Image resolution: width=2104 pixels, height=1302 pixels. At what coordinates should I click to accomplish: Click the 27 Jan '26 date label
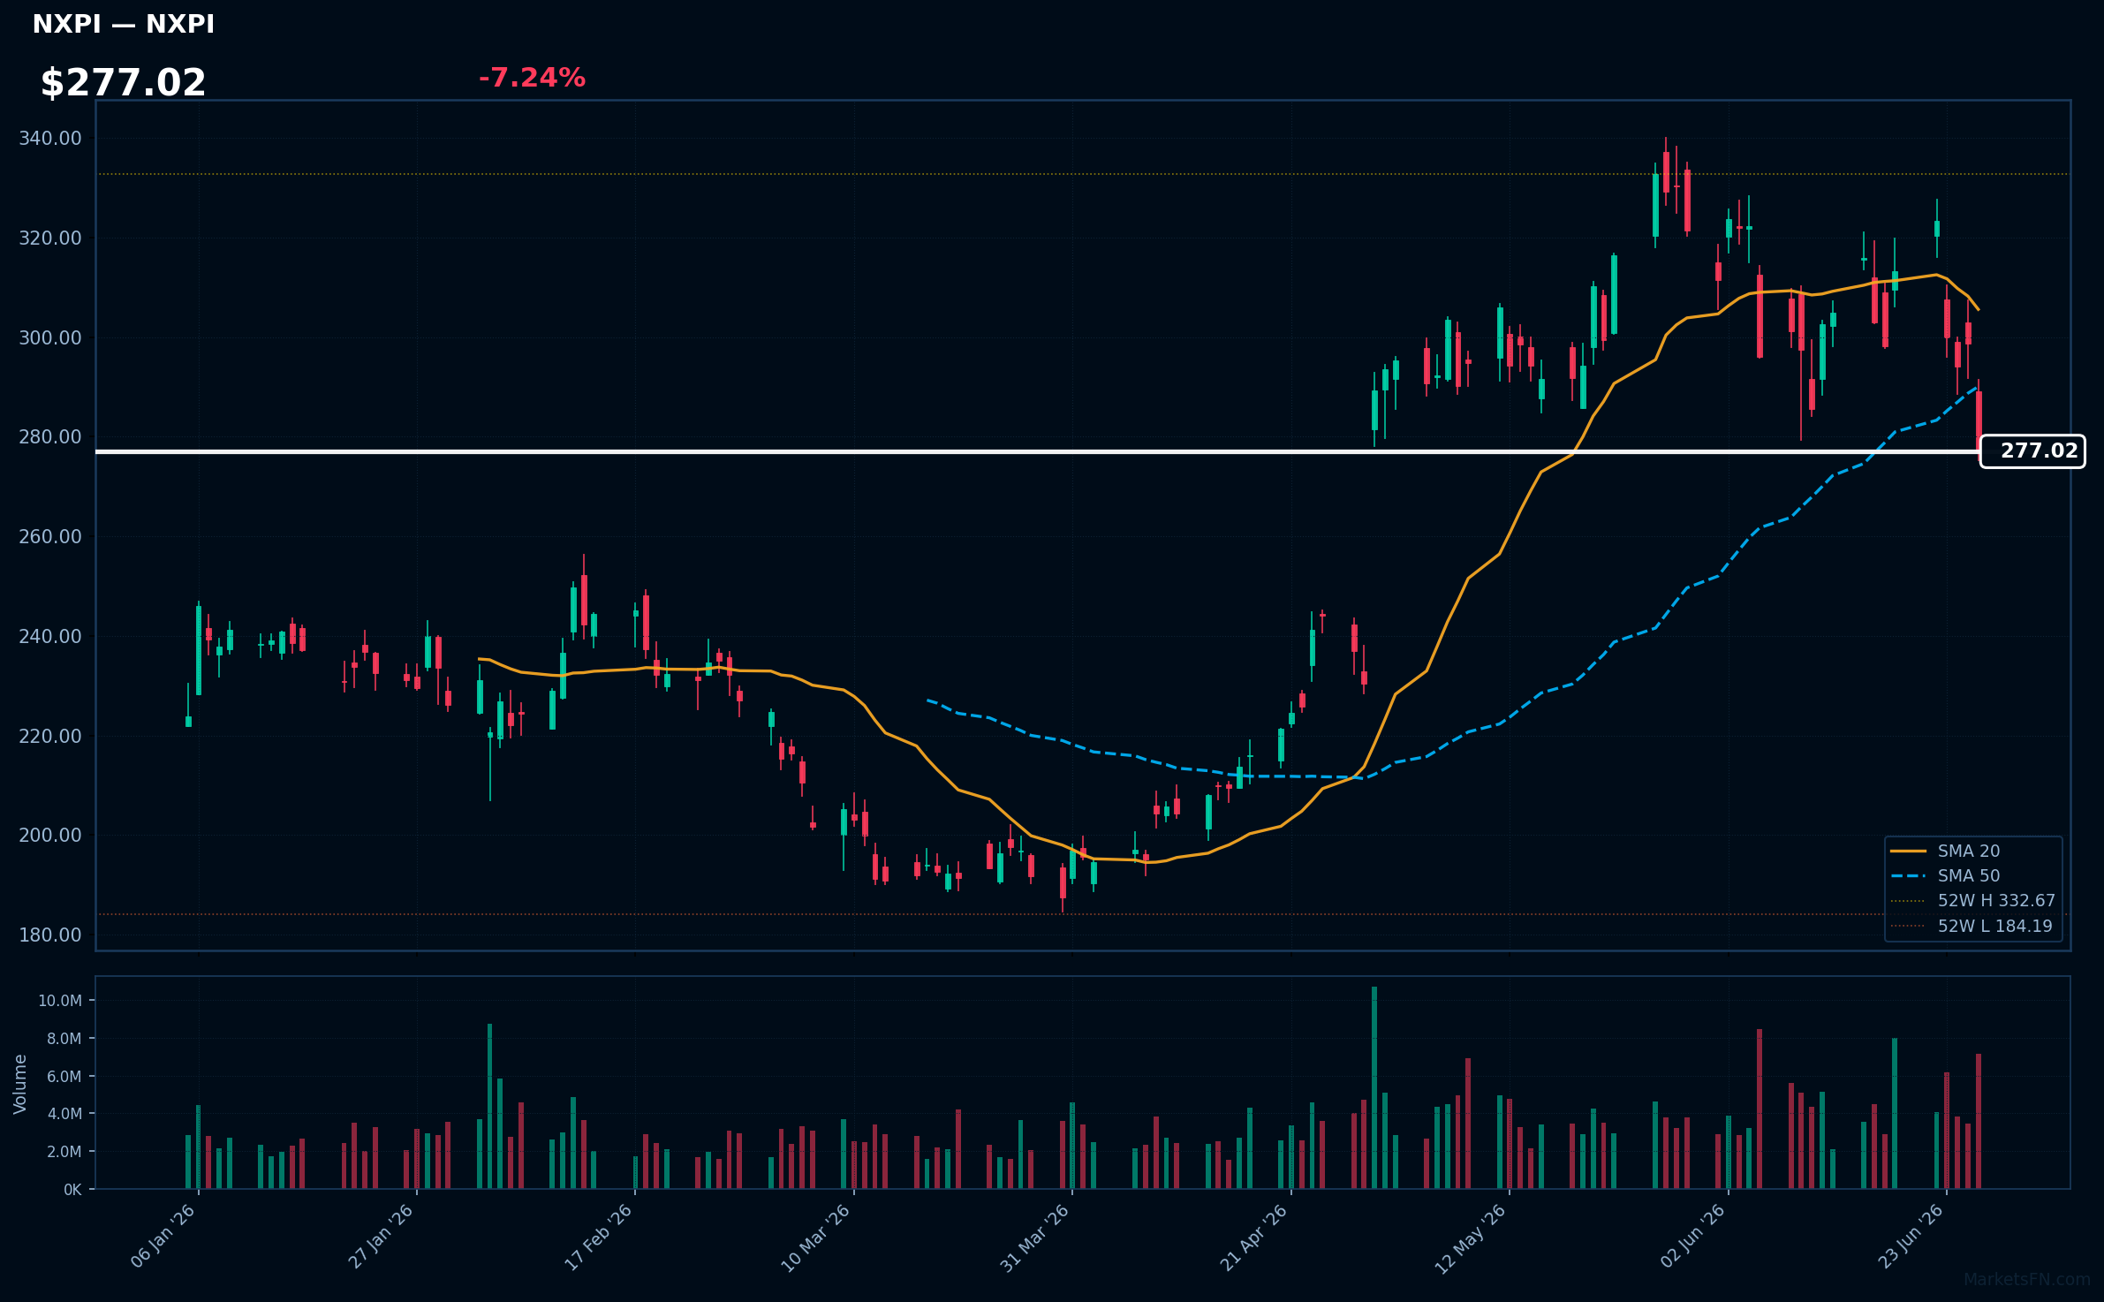pyautogui.click(x=382, y=1236)
